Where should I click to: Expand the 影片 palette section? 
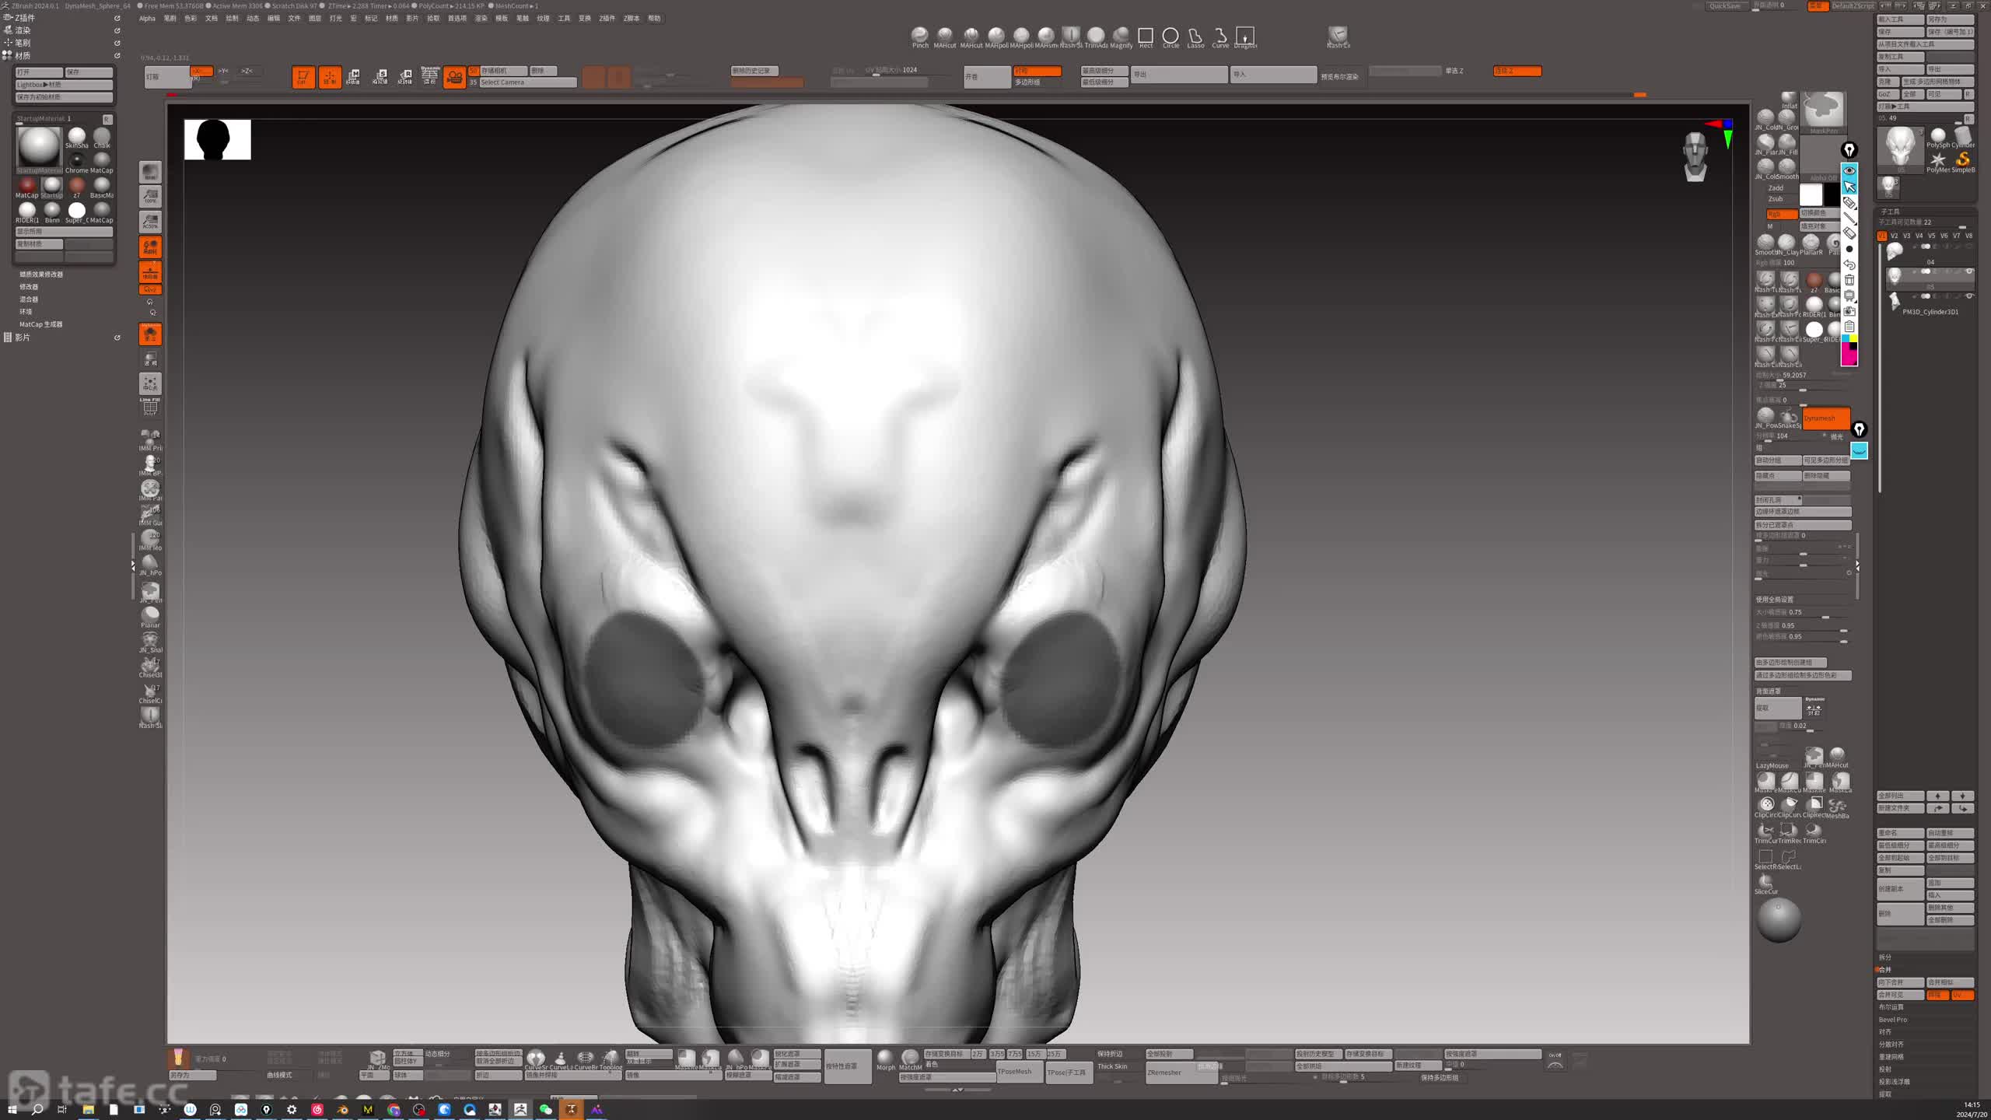[x=23, y=338]
